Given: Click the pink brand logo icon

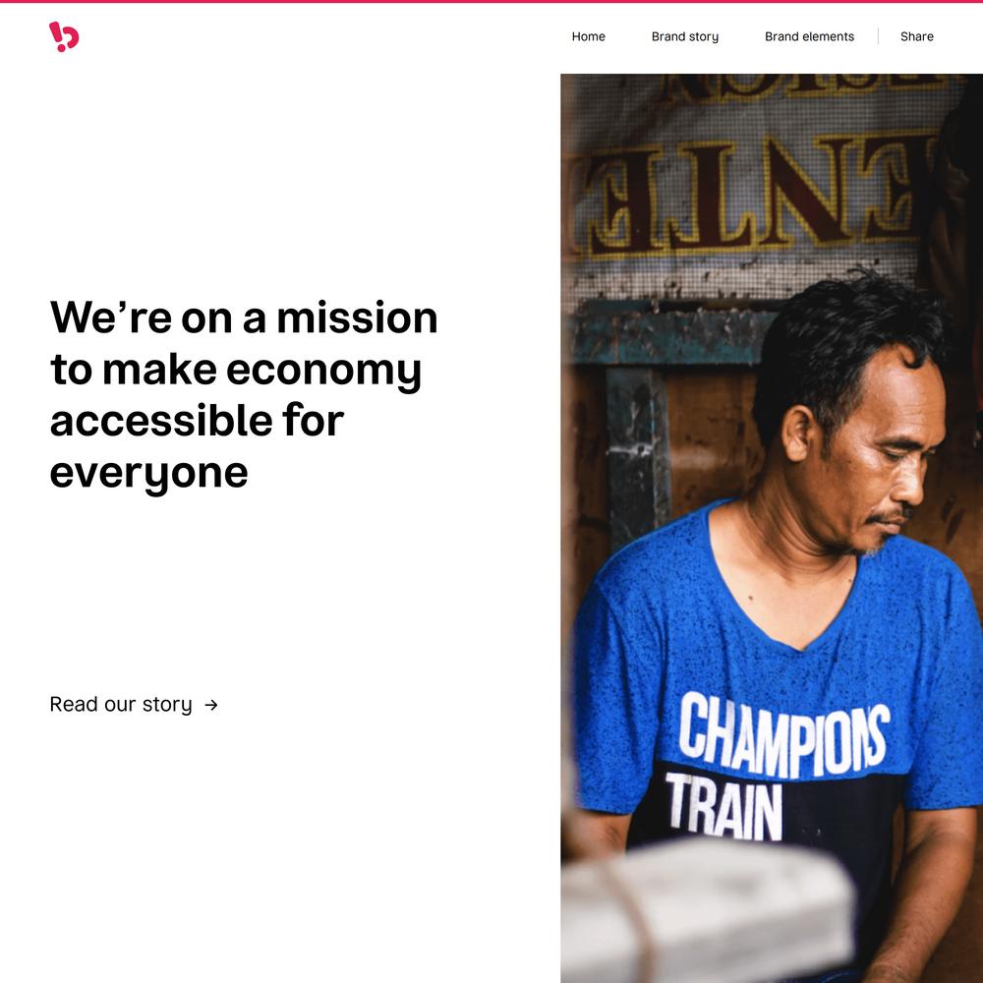Looking at the screenshot, I should 64,36.
